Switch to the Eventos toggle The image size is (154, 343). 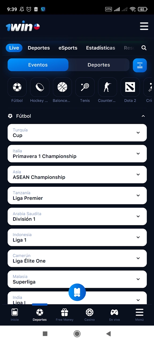click(x=38, y=65)
